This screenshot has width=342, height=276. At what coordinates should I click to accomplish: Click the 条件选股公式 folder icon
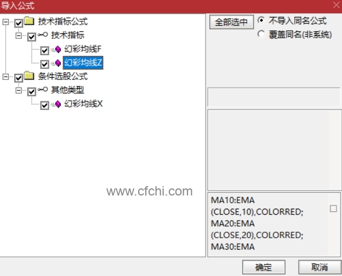[29, 76]
